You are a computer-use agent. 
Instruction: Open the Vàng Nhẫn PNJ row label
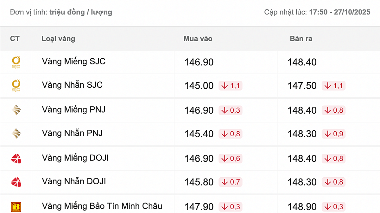[x=72, y=133]
